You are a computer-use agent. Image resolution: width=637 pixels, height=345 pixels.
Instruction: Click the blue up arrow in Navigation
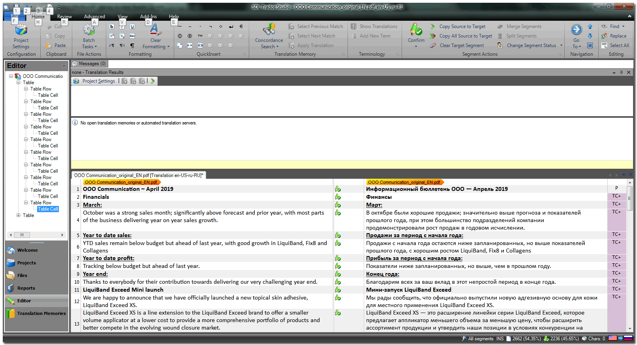pyautogui.click(x=590, y=26)
